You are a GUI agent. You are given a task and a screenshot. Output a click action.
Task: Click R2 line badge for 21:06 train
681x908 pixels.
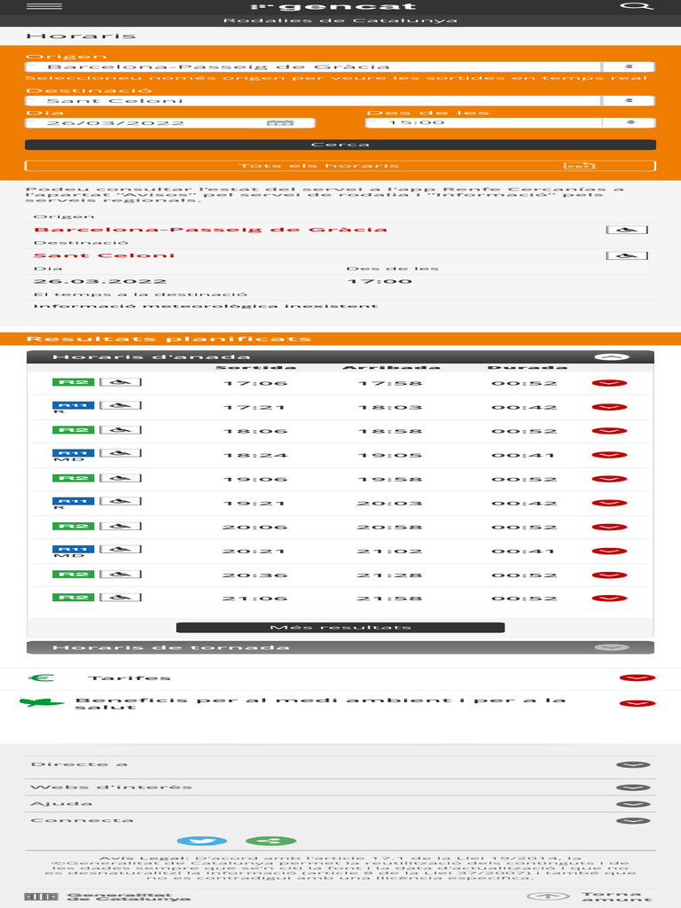[73, 598]
